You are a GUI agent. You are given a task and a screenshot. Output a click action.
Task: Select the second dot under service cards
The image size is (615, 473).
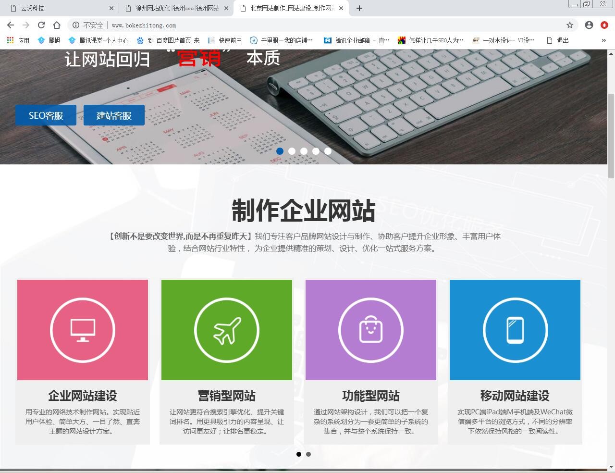point(308,454)
